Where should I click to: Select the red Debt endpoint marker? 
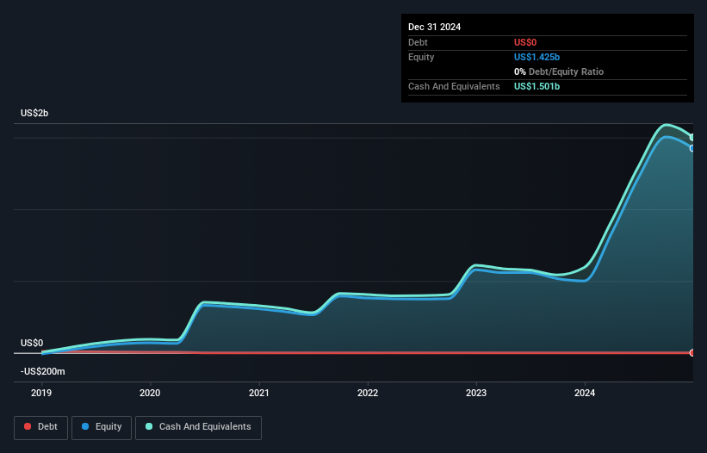tap(692, 353)
